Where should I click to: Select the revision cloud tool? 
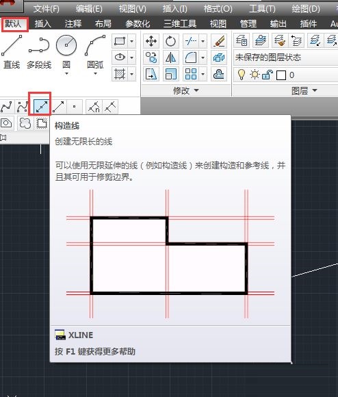(25, 123)
